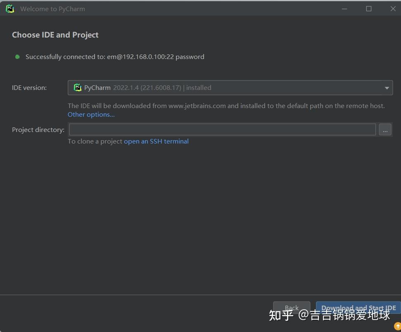401x332 pixels.
Task: Go back with the Back button
Action: coord(292,308)
